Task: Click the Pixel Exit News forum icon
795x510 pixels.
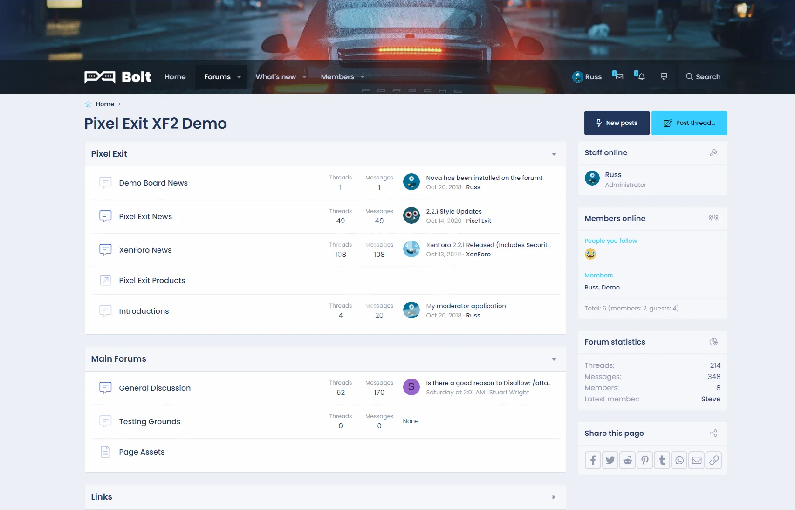Action: (x=105, y=216)
